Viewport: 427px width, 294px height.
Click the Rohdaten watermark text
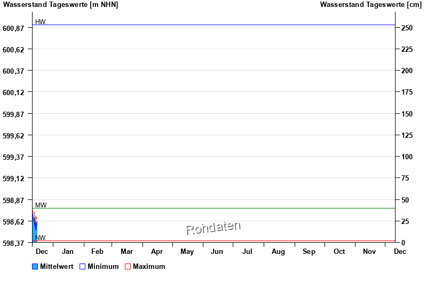point(213,228)
